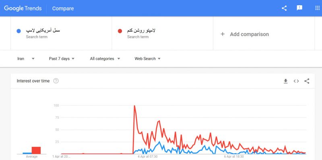The width and height of the screenshot is (322, 160).
Task: Download the Interest over time chart data
Action: 285,81
